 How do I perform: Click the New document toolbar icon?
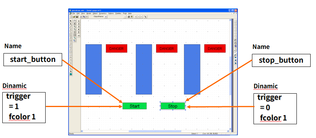tap(71, 17)
